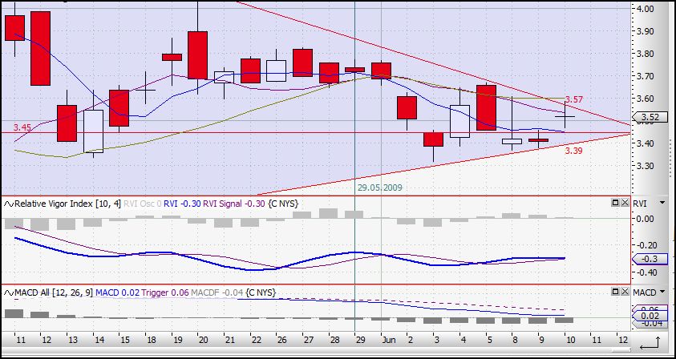Click the 3.57 resistance price label
This screenshot has width=676, height=359.
click(x=574, y=99)
